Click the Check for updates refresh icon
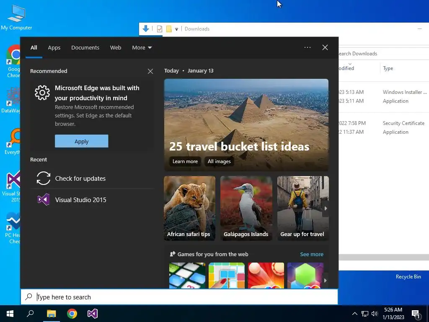 [x=44, y=179]
